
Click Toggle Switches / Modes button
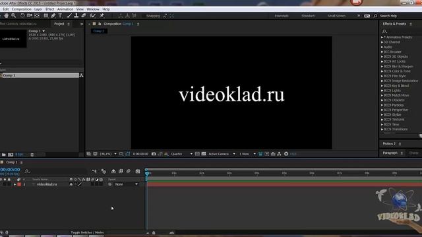pos(87,232)
